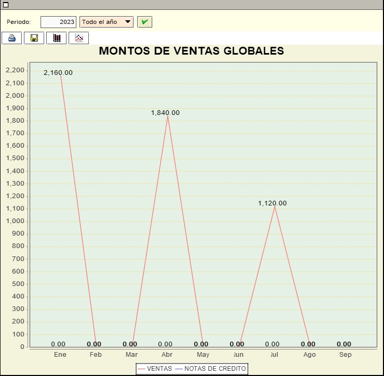This screenshot has height=376, width=384.
Task: Save the chart with floppy disk icon
Action: pos(34,38)
